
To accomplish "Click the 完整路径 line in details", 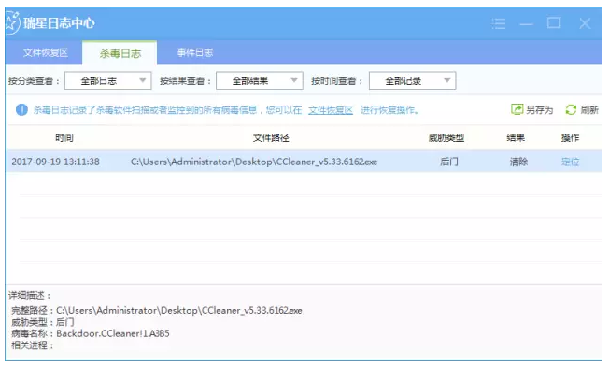I will 157,311.
